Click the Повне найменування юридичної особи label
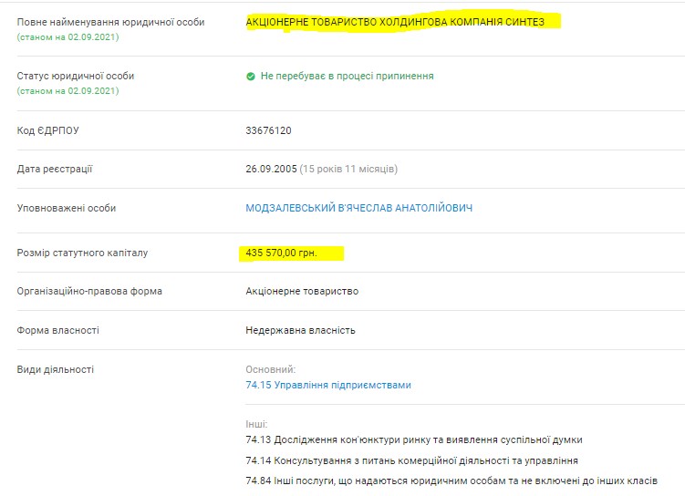Viewport: 685px width, 496px height. [110, 22]
